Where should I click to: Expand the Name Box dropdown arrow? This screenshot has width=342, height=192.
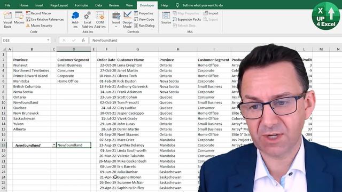[48, 41]
